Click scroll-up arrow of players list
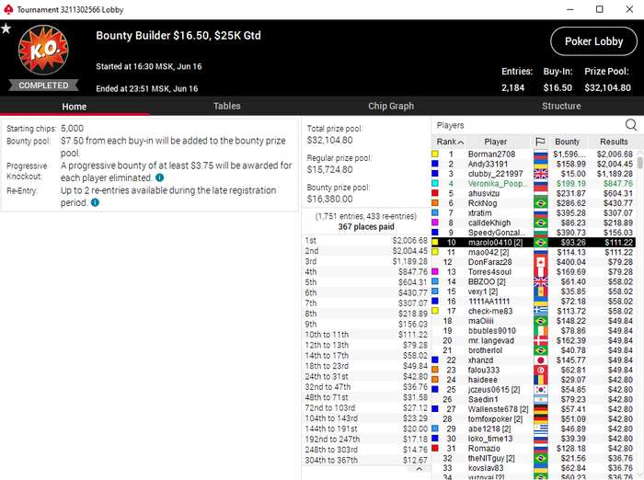644x480 pixels. point(640,153)
